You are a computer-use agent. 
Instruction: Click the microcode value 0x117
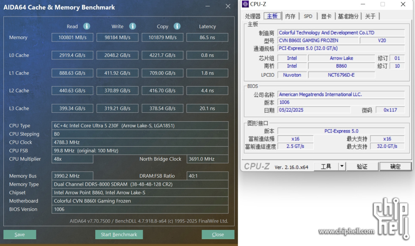(x=390, y=110)
